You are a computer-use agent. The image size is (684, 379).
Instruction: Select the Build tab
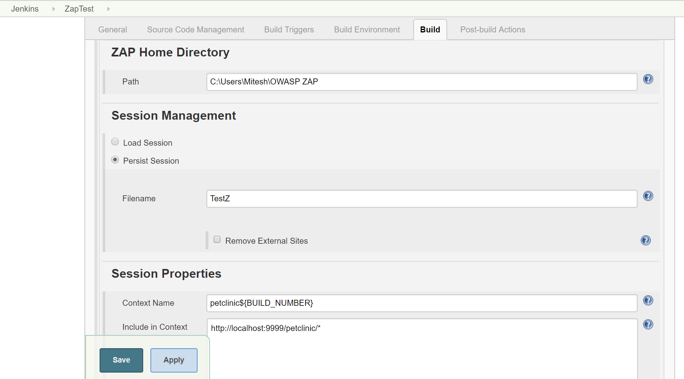click(x=430, y=30)
